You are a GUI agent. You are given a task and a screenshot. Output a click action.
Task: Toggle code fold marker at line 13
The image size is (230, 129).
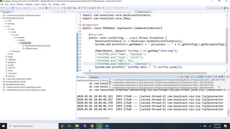point(82,35)
